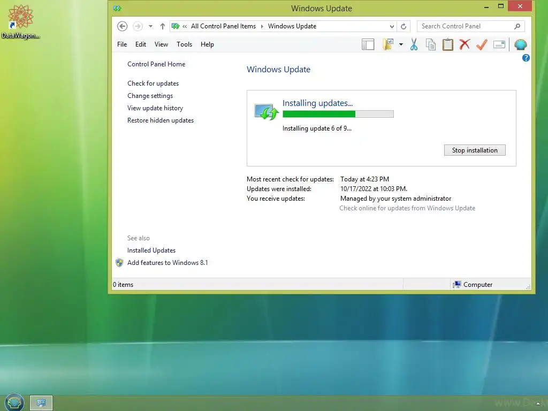Click the Properties toolbar icon

pos(499,44)
